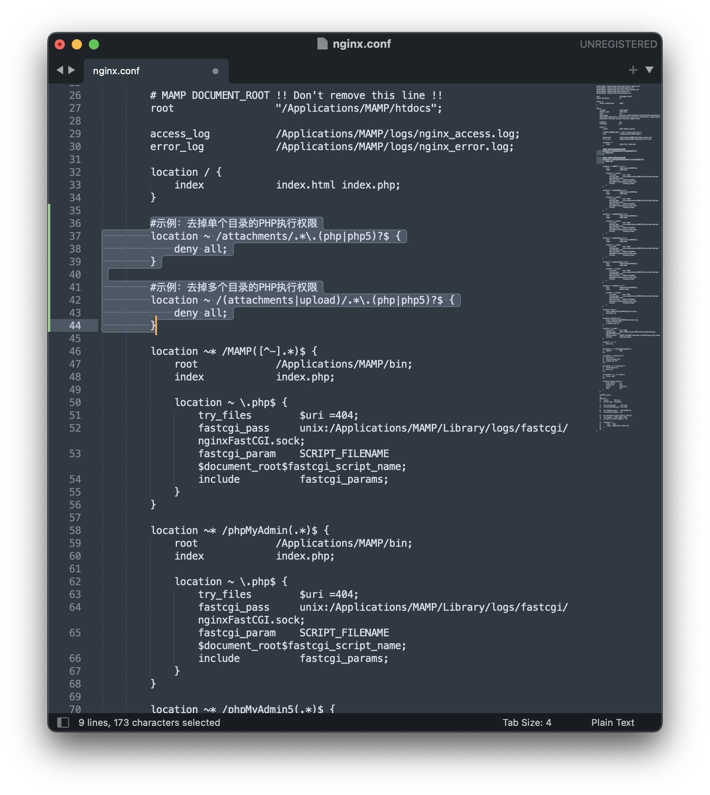The image size is (710, 795).
Task: Click 'location ~ \.php$ {' on line 50
Action: click(x=231, y=403)
